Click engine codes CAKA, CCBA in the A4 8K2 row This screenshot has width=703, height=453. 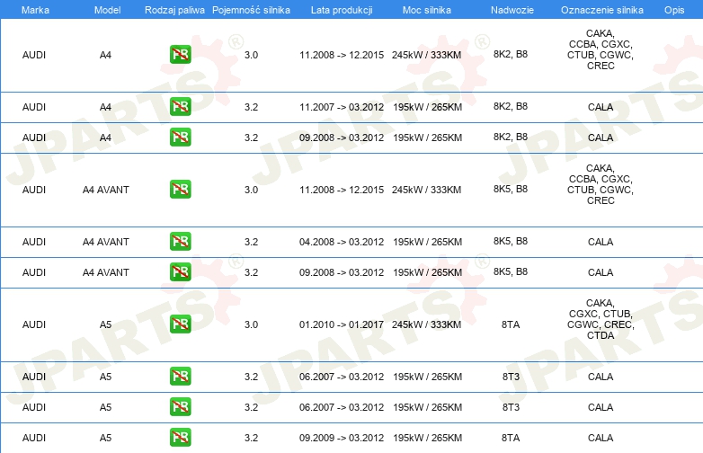click(601, 49)
